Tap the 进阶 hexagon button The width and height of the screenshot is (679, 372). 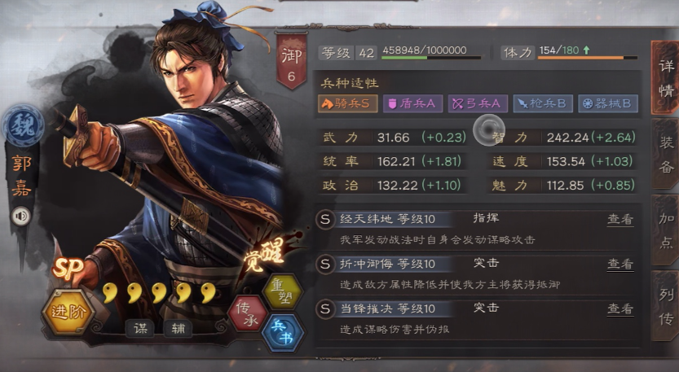pyautogui.click(x=68, y=312)
